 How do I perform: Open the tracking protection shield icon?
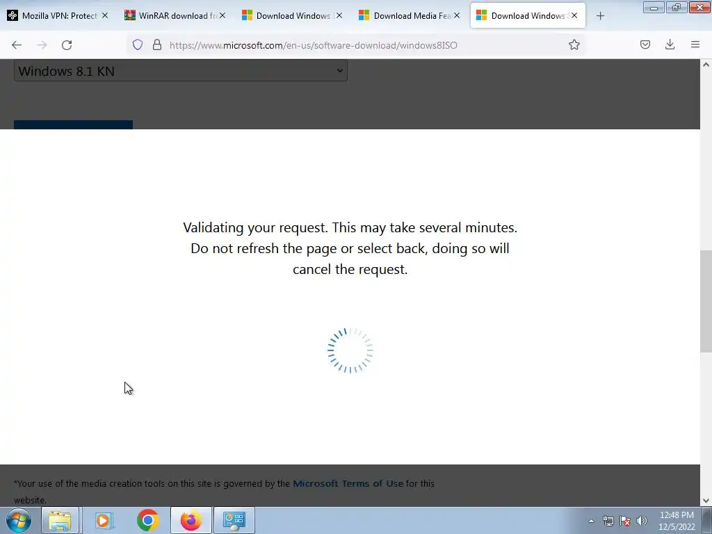coord(138,44)
